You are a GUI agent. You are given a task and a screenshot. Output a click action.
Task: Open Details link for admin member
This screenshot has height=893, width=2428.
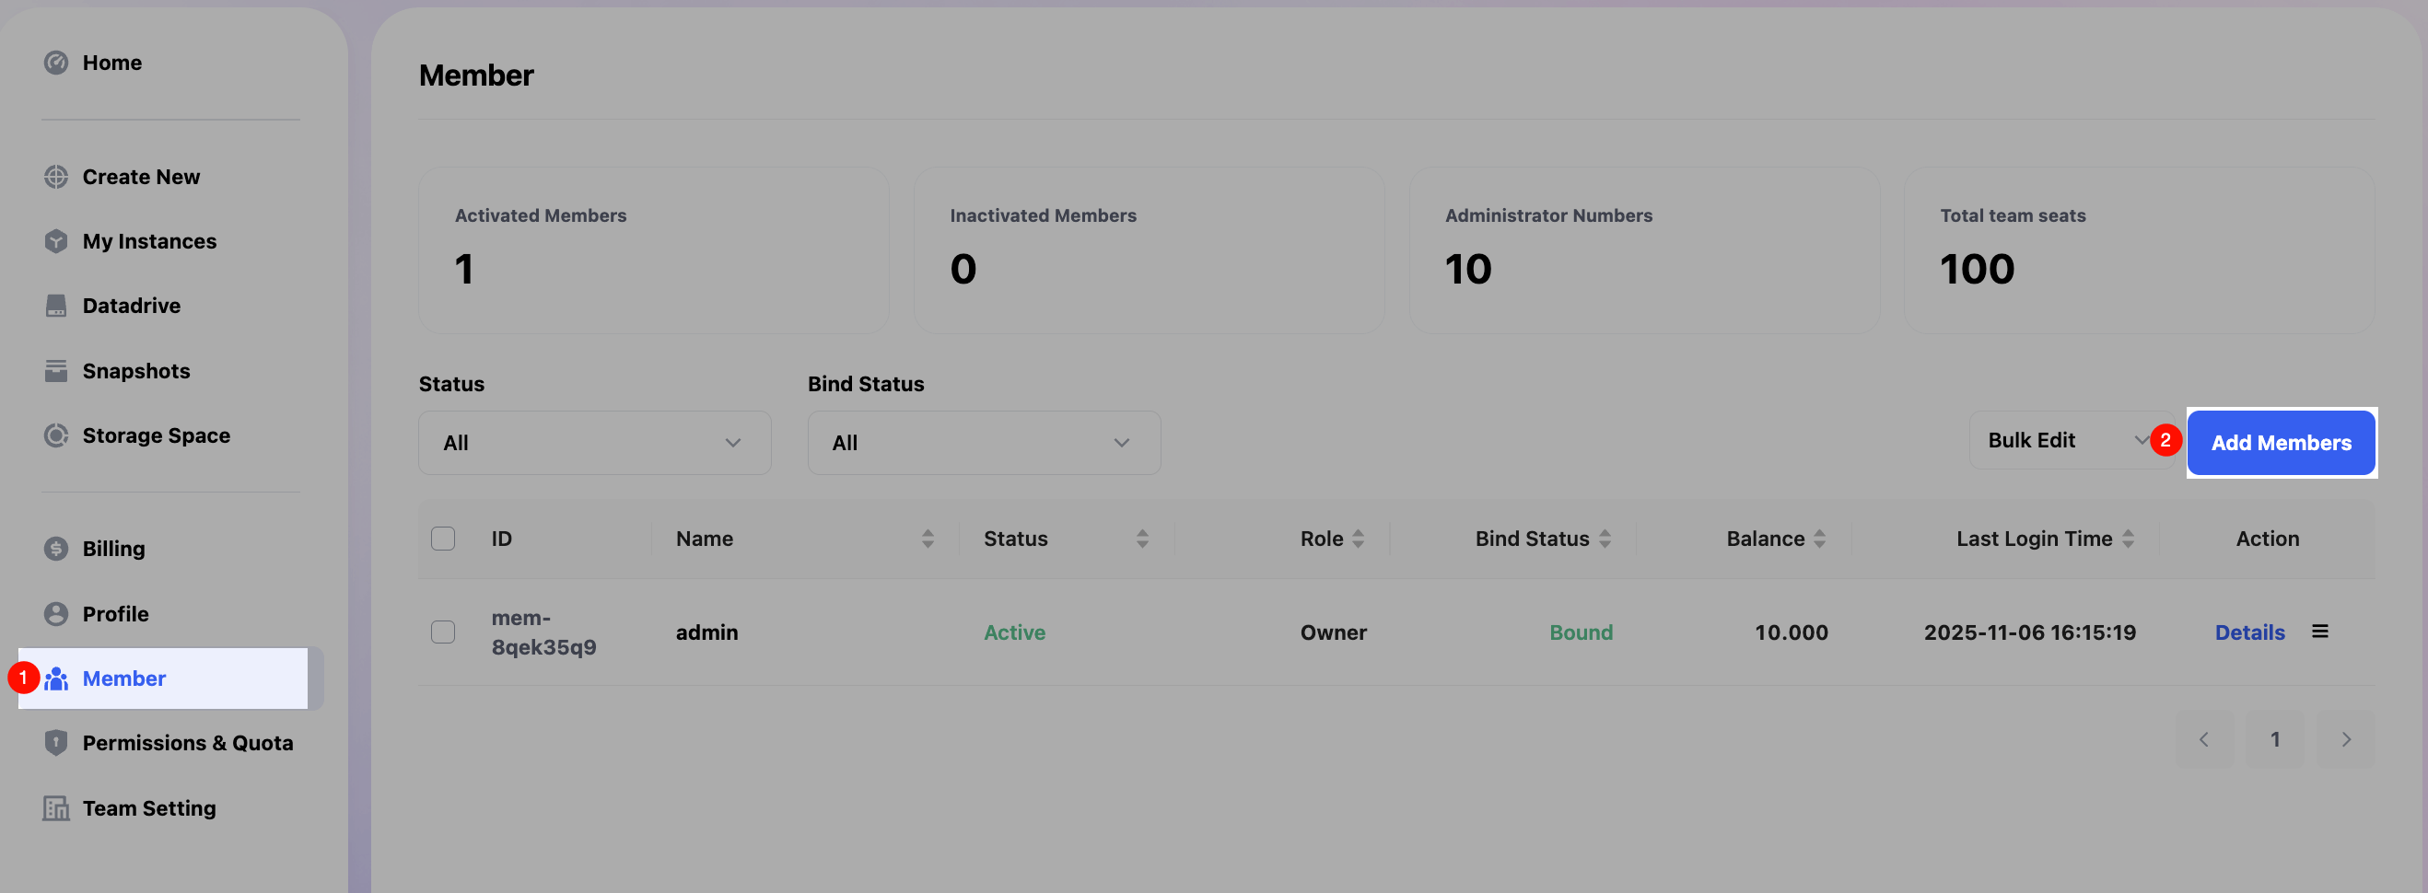[2249, 633]
